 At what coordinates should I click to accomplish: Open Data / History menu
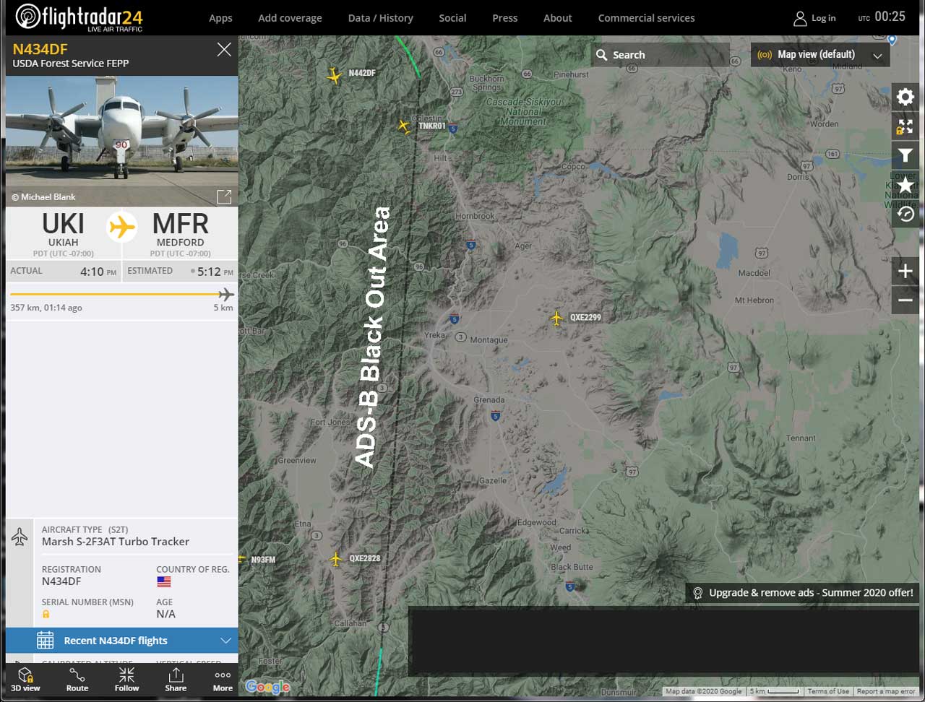(380, 18)
